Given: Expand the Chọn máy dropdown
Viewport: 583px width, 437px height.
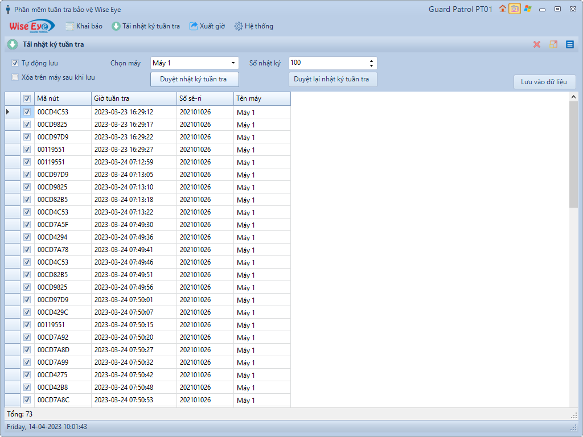Looking at the screenshot, I should 233,63.
